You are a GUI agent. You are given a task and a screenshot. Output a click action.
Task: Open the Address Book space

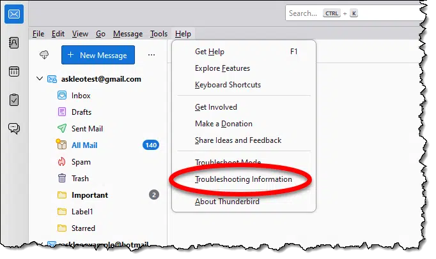14,43
